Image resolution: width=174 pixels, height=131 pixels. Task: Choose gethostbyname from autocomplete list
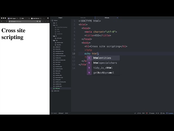tap(103, 73)
